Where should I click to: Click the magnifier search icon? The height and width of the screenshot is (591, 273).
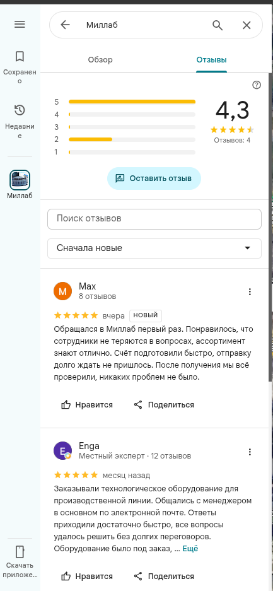(218, 25)
